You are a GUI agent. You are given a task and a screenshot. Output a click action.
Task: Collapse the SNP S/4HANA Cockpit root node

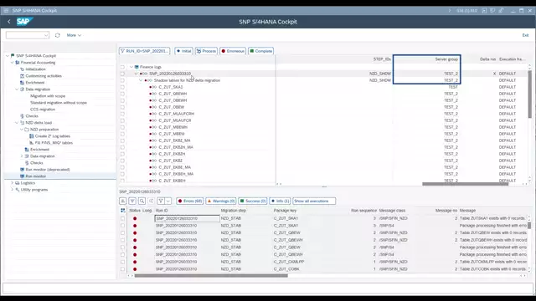(8, 56)
